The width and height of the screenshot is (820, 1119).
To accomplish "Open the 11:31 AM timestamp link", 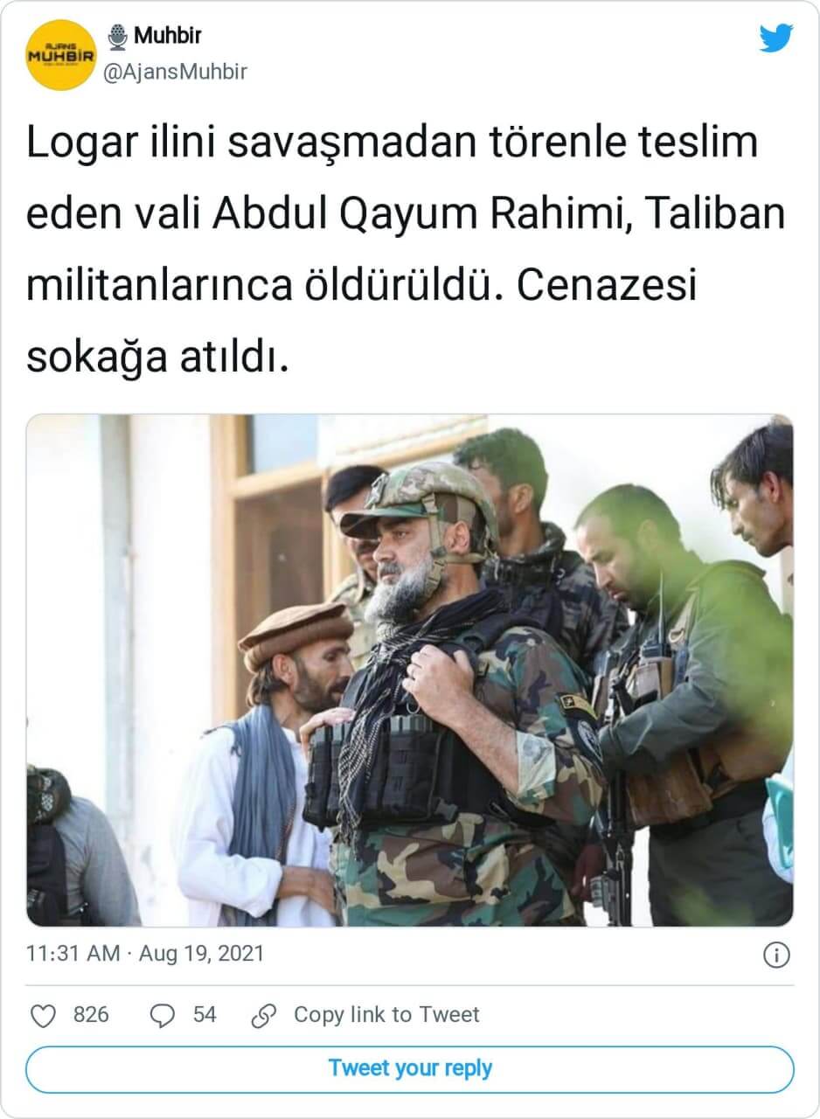I will 74,953.
